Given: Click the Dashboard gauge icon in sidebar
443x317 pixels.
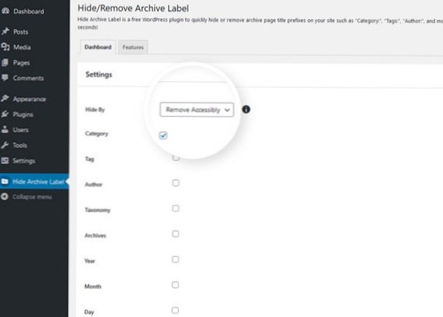Looking at the screenshot, I should [x=6, y=10].
